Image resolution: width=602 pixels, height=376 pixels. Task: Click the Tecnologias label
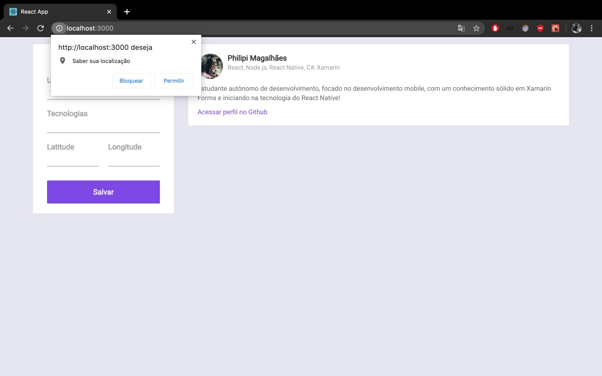click(67, 114)
